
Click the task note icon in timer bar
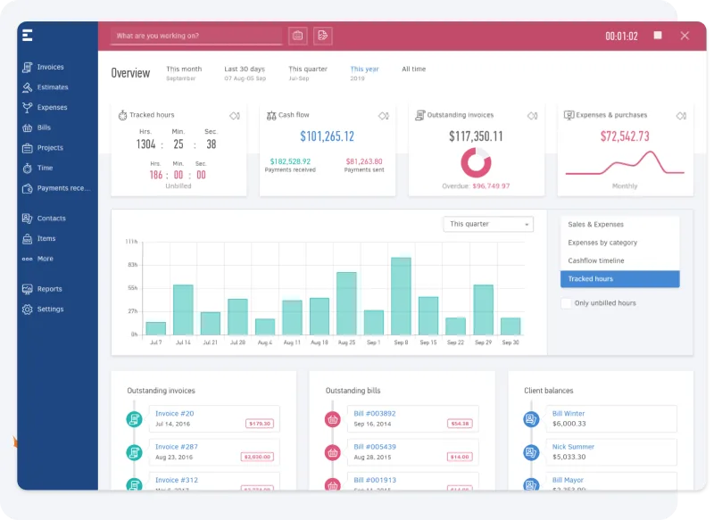click(x=323, y=36)
